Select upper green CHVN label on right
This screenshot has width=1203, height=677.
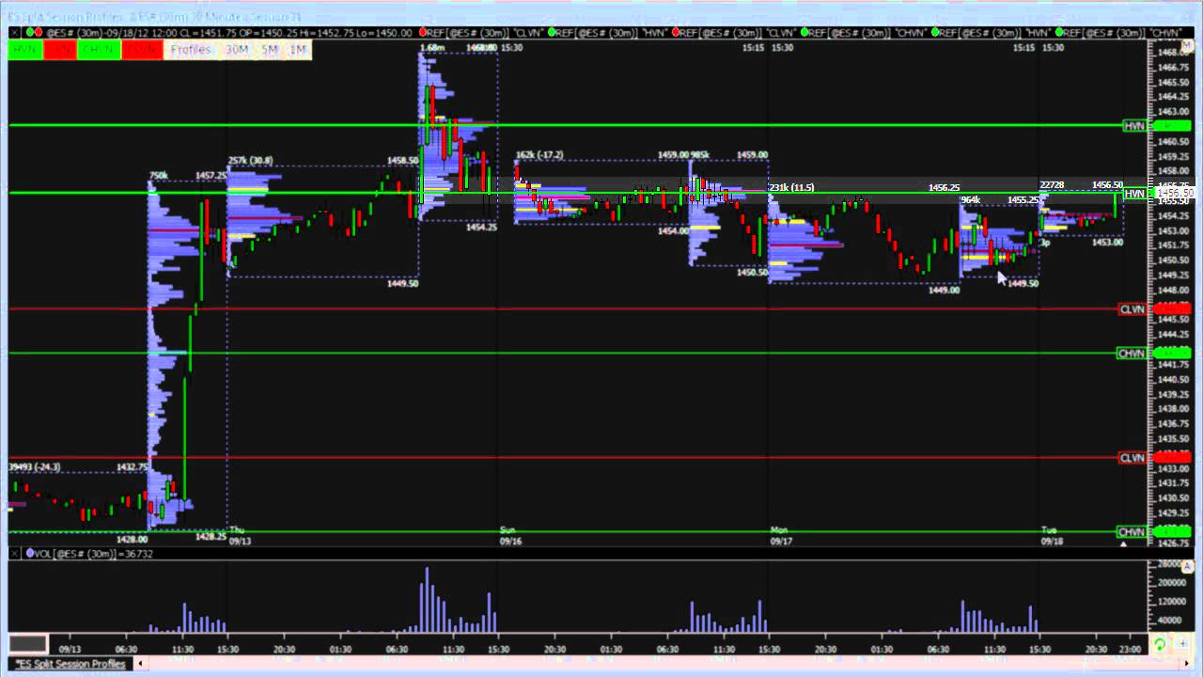tap(1133, 354)
